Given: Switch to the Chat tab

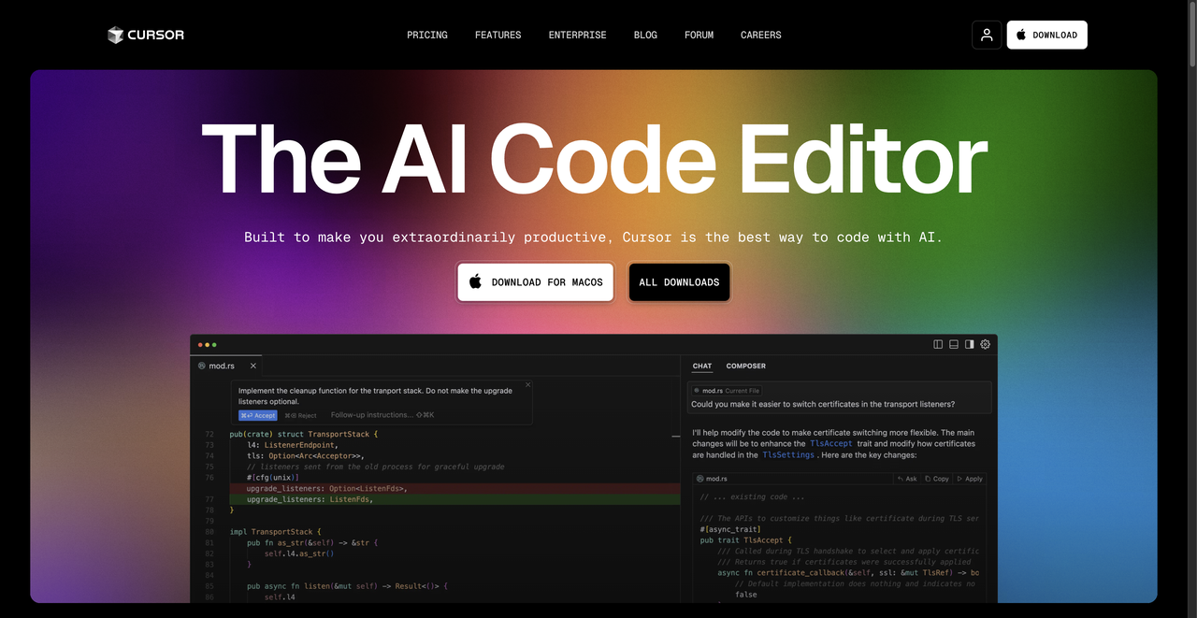Looking at the screenshot, I should (702, 366).
